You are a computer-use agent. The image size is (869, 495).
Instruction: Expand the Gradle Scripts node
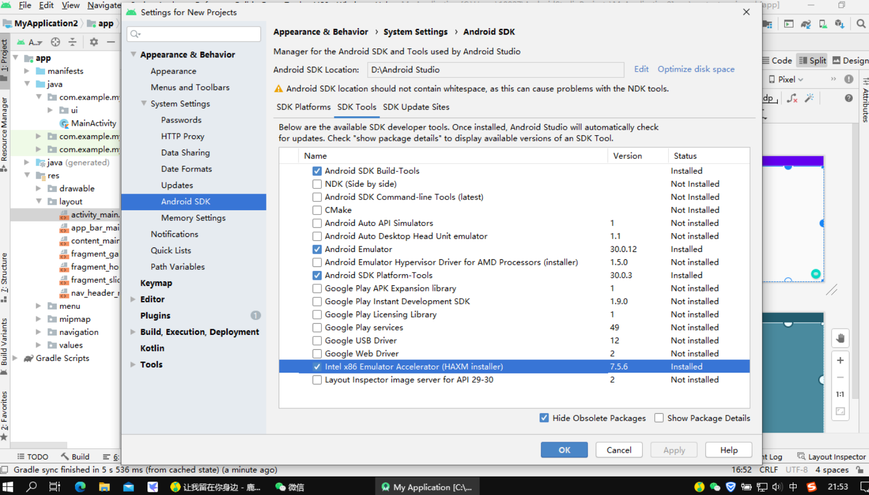tap(15, 358)
